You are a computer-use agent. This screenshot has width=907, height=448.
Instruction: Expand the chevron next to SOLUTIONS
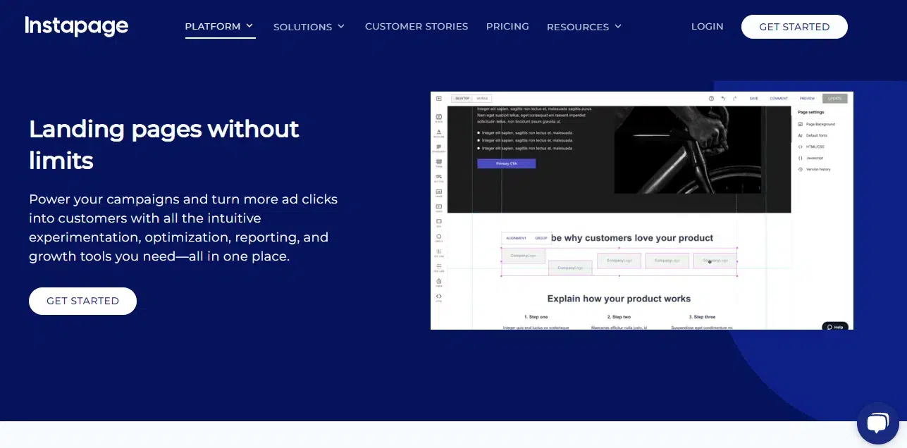pyautogui.click(x=341, y=26)
